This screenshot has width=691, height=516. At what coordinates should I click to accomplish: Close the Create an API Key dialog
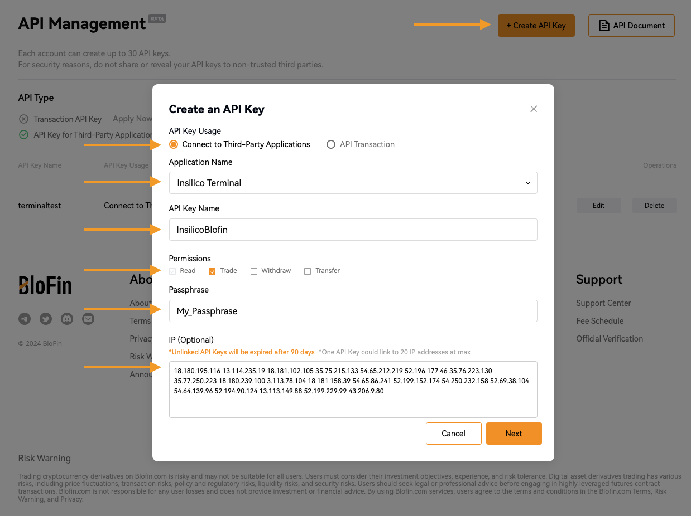coord(534,109)
